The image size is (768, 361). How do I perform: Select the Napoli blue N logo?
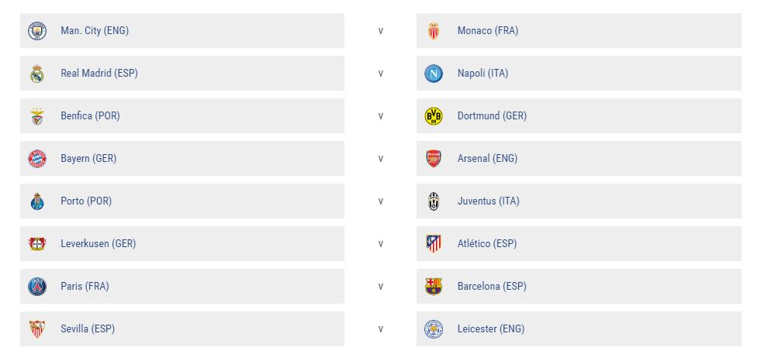pyautogui.click(x=434, y=74)
